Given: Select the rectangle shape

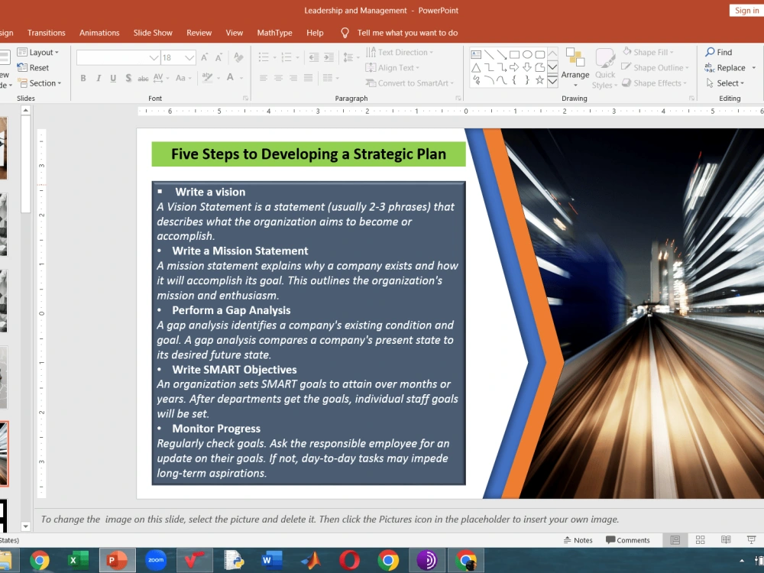Looking at the screenshot, I should point(514,54).
